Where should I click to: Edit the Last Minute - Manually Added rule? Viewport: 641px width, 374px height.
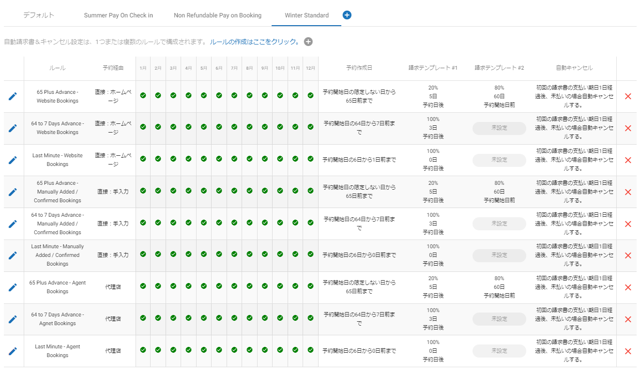tap(13, 255)
